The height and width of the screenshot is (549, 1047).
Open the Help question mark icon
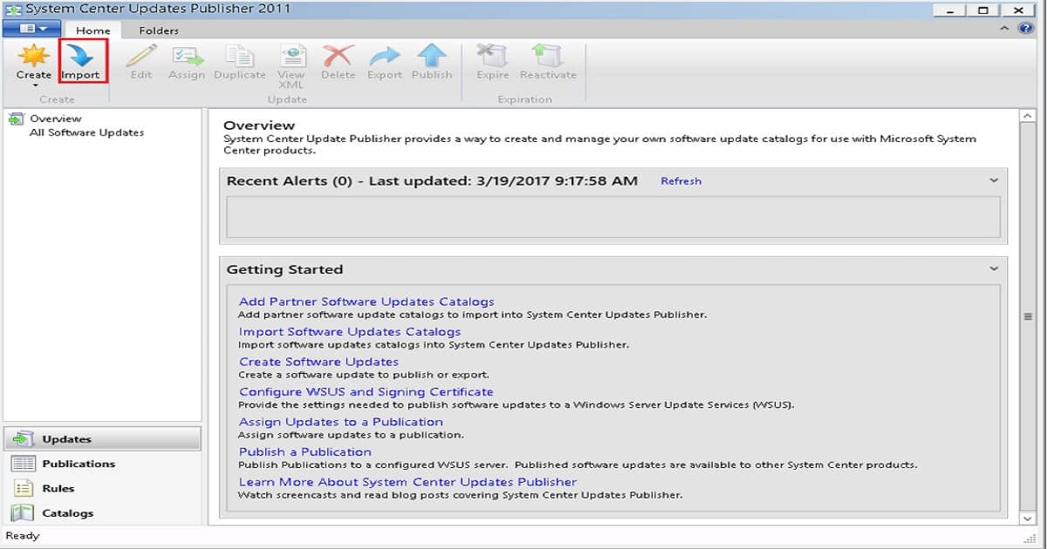pyautogui.click(x=1025, y=29)
